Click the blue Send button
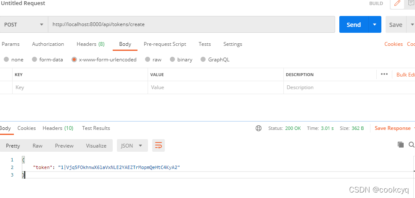 point(354,25)
